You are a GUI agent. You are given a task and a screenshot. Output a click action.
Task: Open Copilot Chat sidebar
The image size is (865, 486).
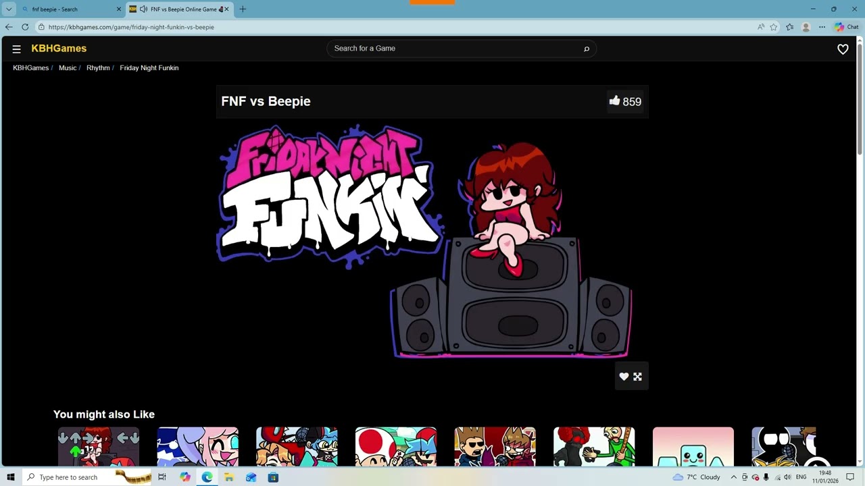(846, 27)
